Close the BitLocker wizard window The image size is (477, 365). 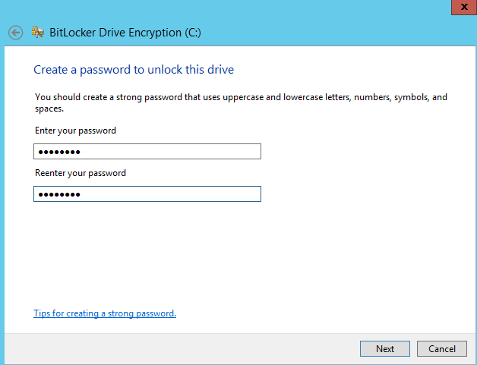tap(463, 7)
